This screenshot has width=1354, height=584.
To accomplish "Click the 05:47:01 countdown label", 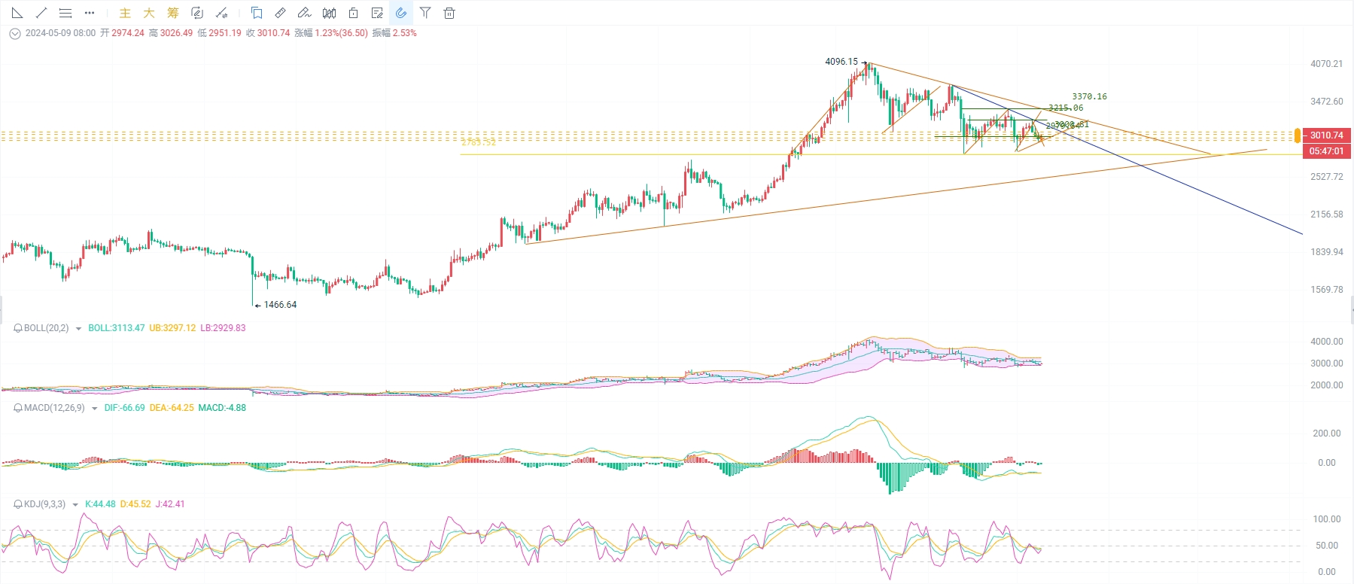I will pos(1326,151).
